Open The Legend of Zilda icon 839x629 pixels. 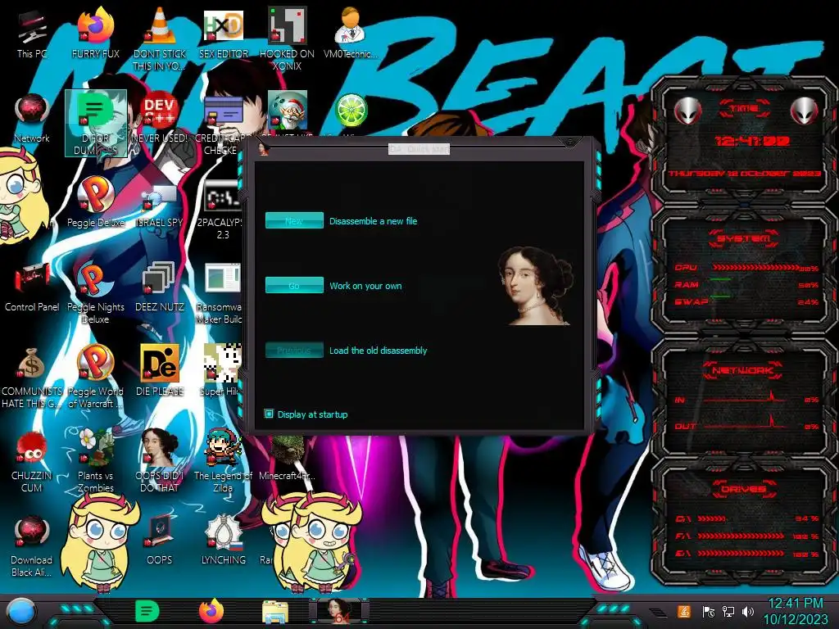223,461
